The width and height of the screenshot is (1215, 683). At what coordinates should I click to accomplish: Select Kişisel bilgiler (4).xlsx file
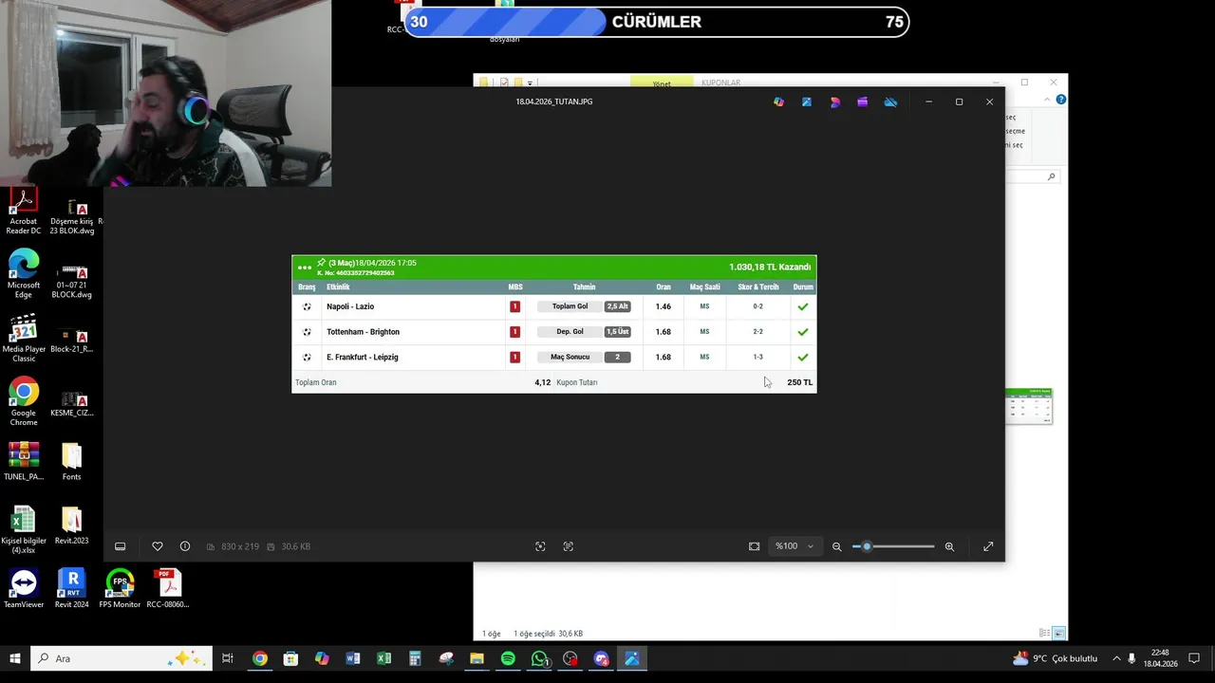(x=24, y=530)
